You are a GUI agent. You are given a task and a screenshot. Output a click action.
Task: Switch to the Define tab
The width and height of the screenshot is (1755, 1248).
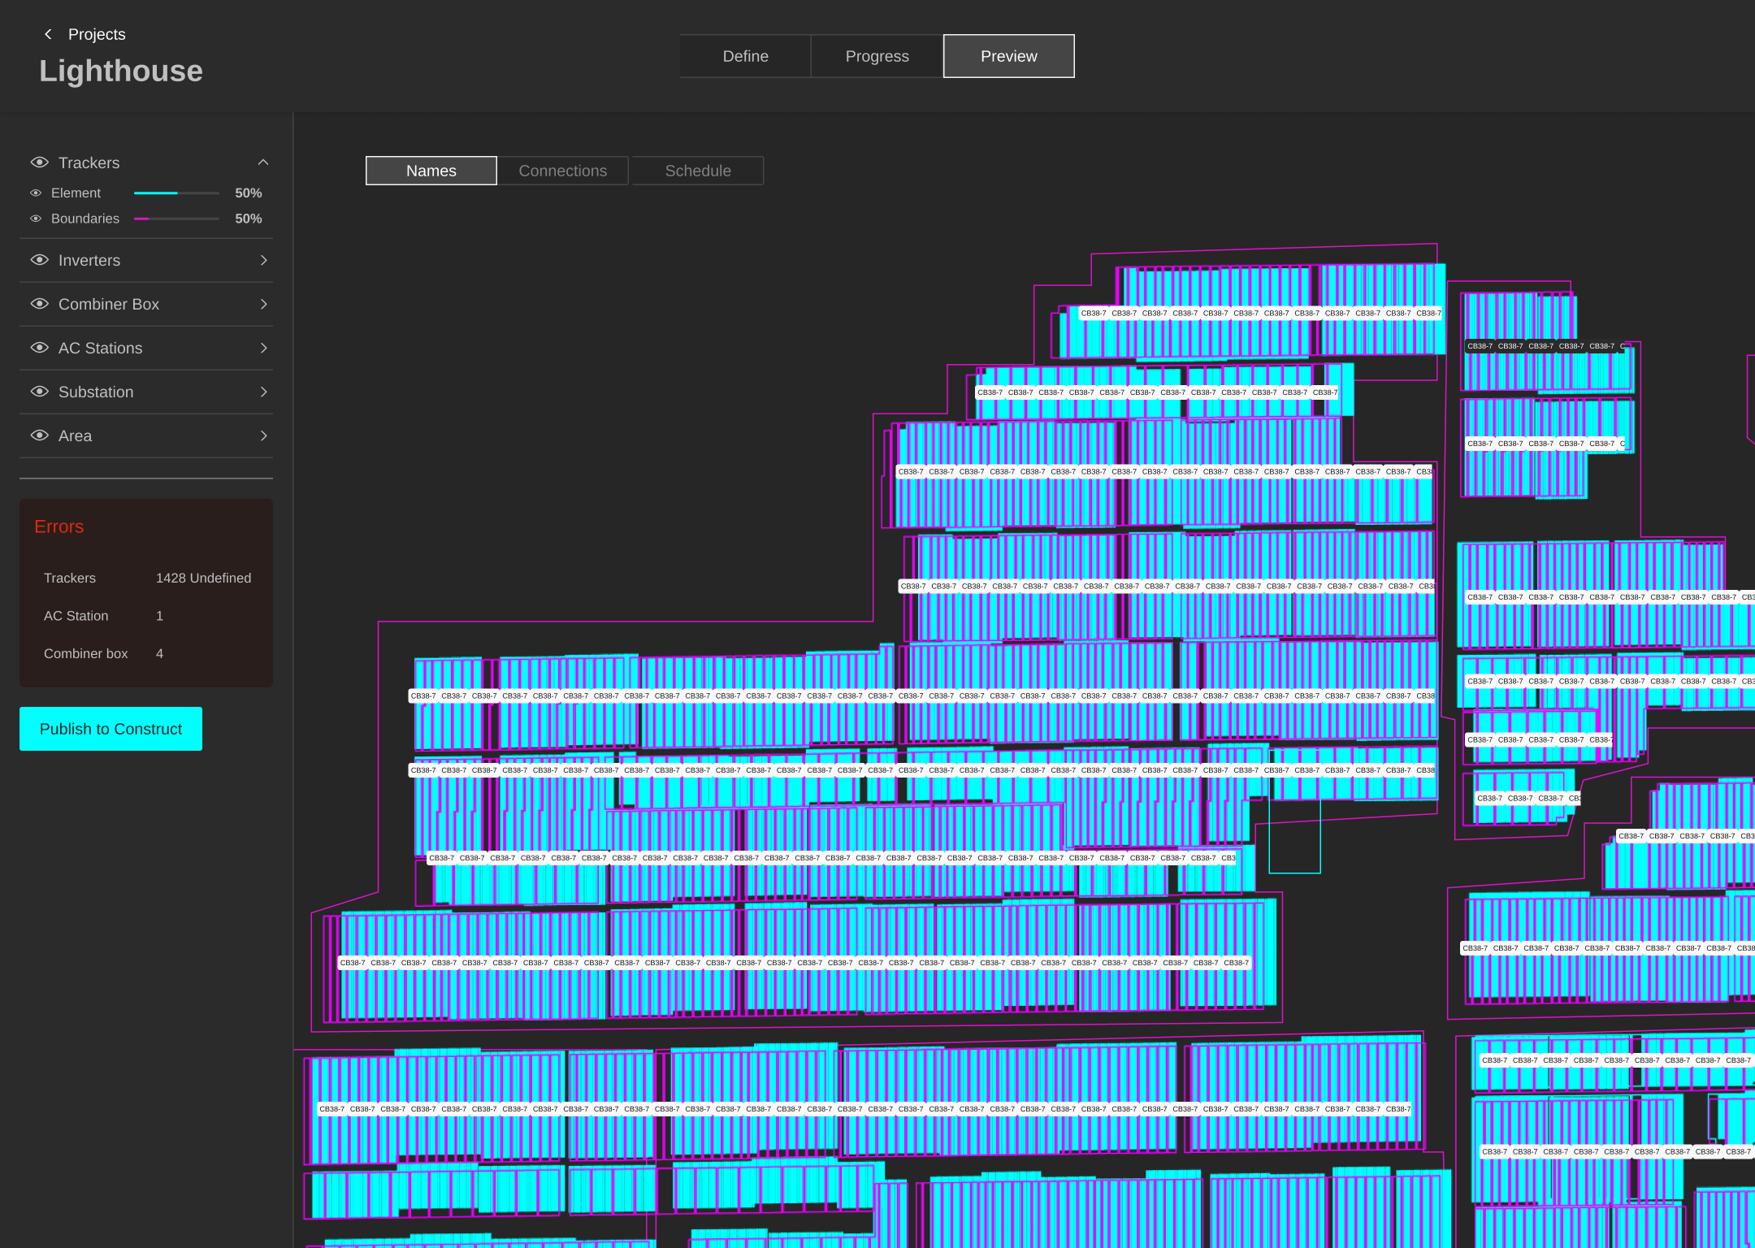[x=745, y=56]
